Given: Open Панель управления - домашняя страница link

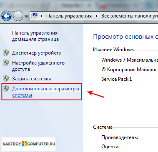Looking at the screenshot, I should coord(36,36).
